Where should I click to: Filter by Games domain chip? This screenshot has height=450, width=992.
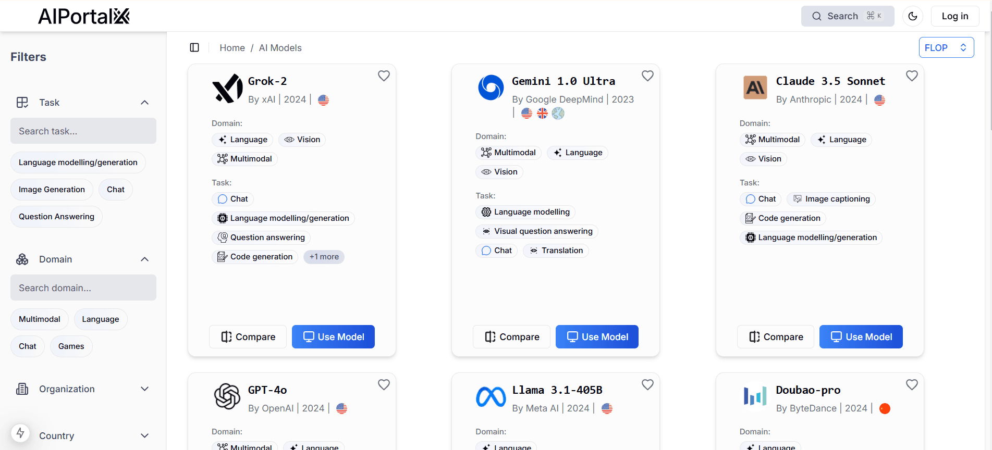click(71, 346)
